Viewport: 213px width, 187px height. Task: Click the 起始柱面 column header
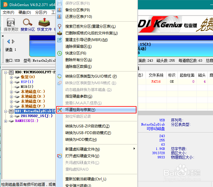pos(187,75)
